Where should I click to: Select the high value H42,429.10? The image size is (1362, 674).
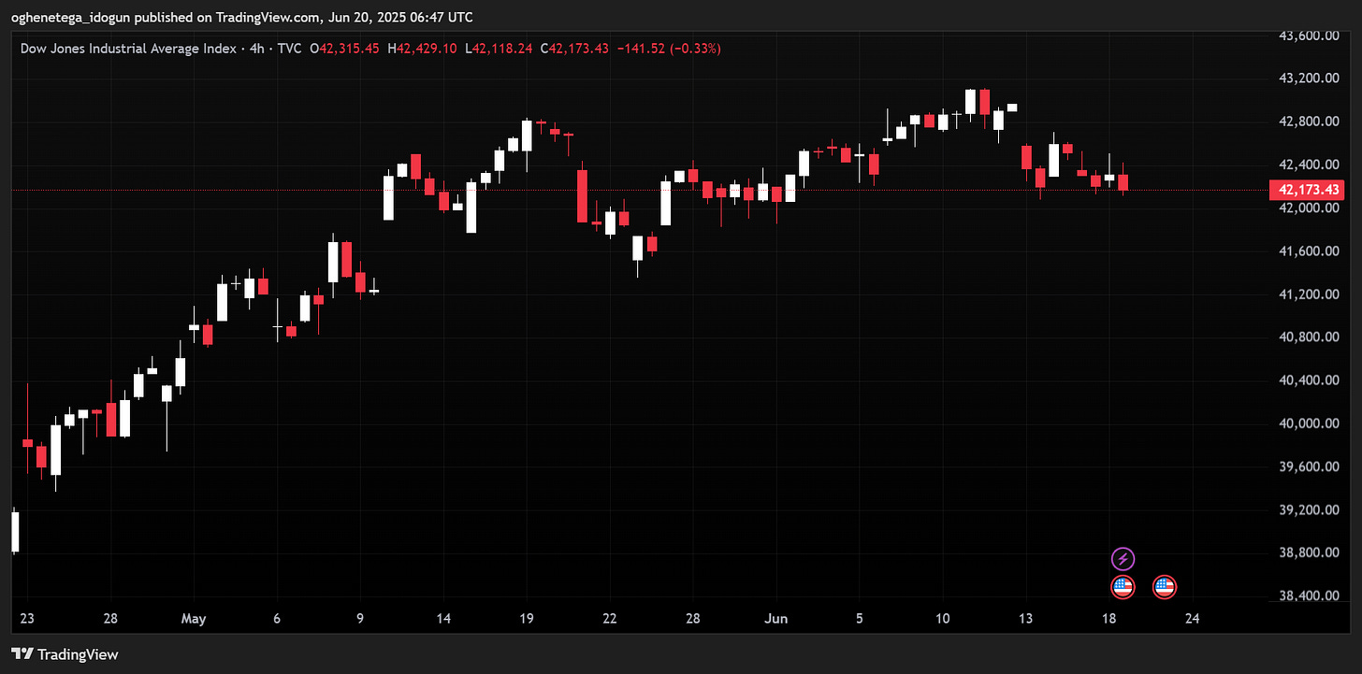click(x=423, y=48)
